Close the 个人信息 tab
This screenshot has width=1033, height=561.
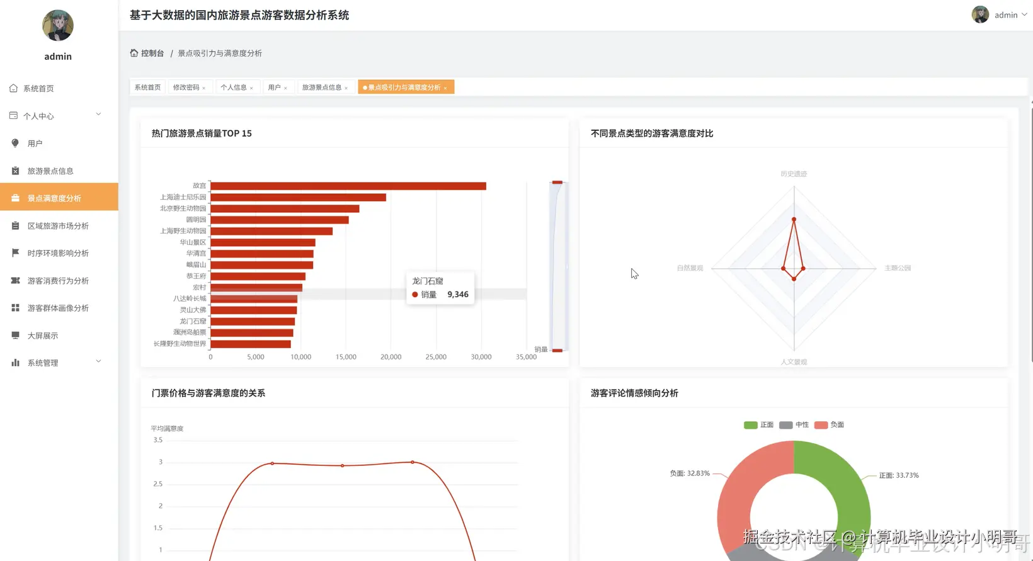[x=251, y=88]
